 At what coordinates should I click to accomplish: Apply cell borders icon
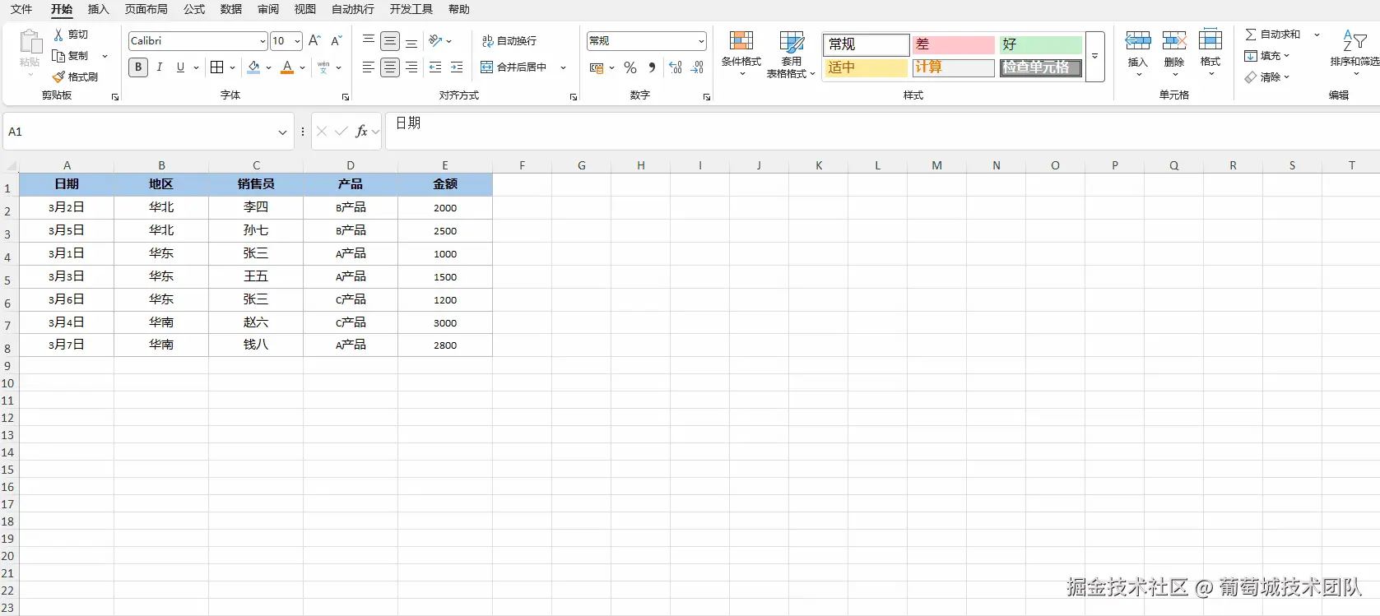click(217, 67)
